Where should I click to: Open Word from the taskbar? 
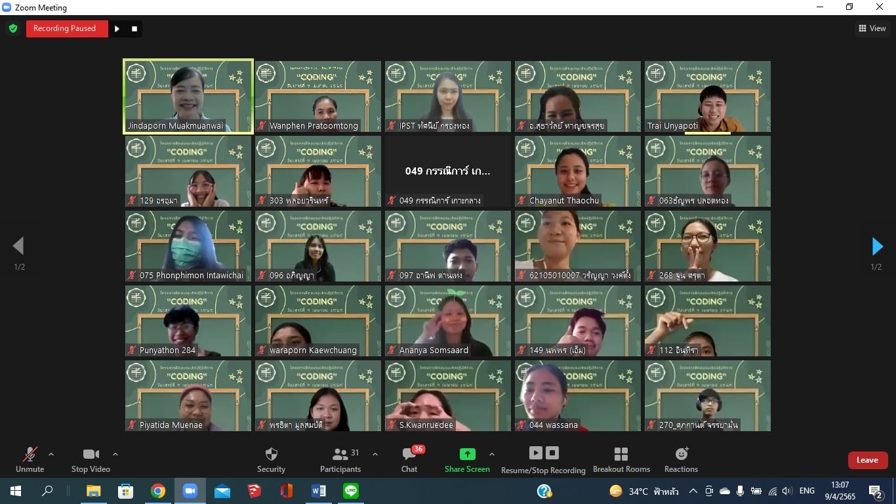pyautogui.click(x=319, y=491)
